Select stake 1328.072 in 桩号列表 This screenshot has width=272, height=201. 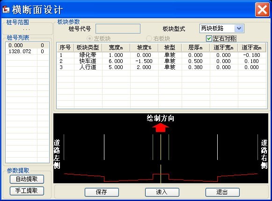click(28, 51)
